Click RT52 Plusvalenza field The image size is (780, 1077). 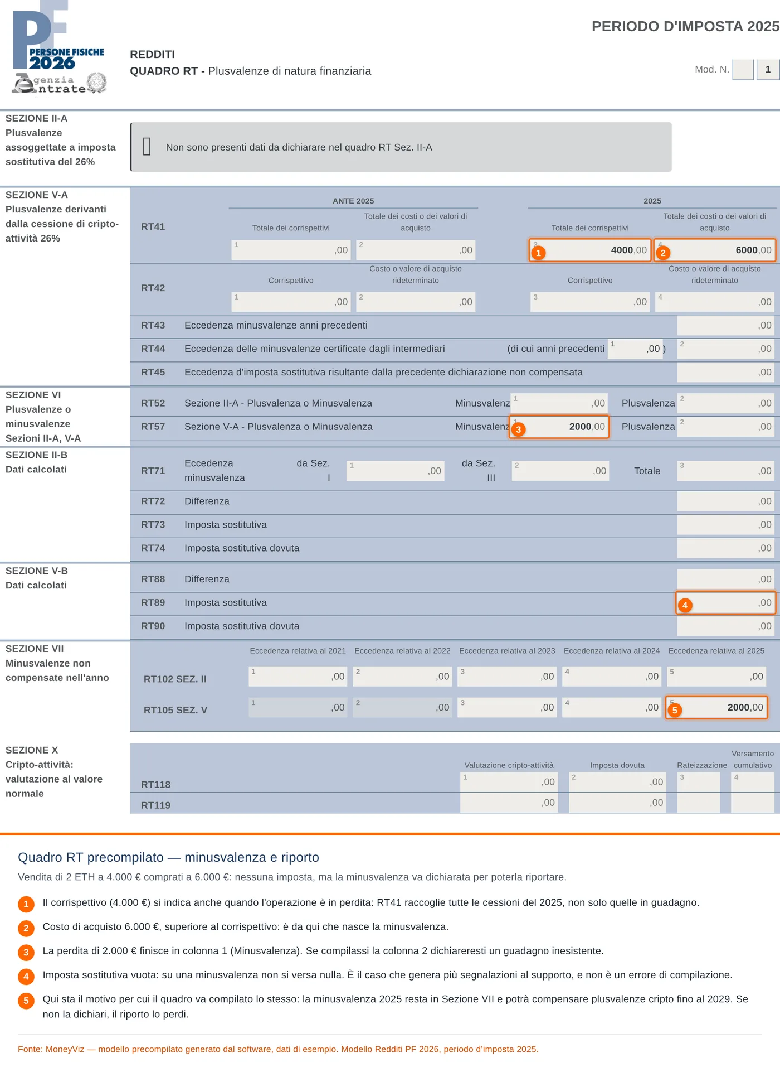[726, 403]
